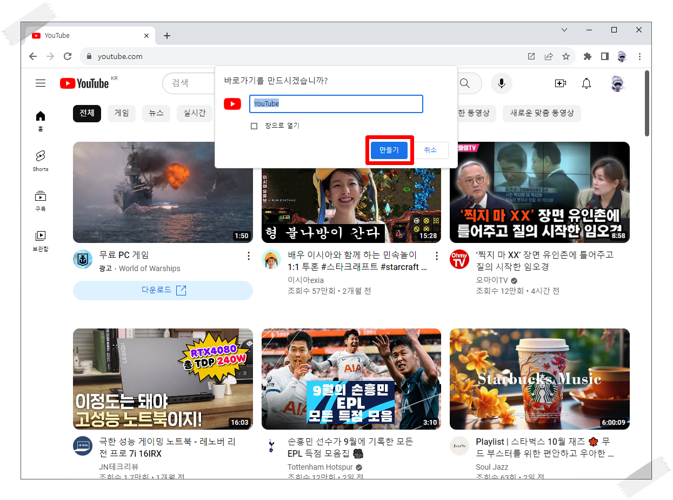
Task: Open the YouTube hamburger guide menu
Action: (x=41, y=83)
